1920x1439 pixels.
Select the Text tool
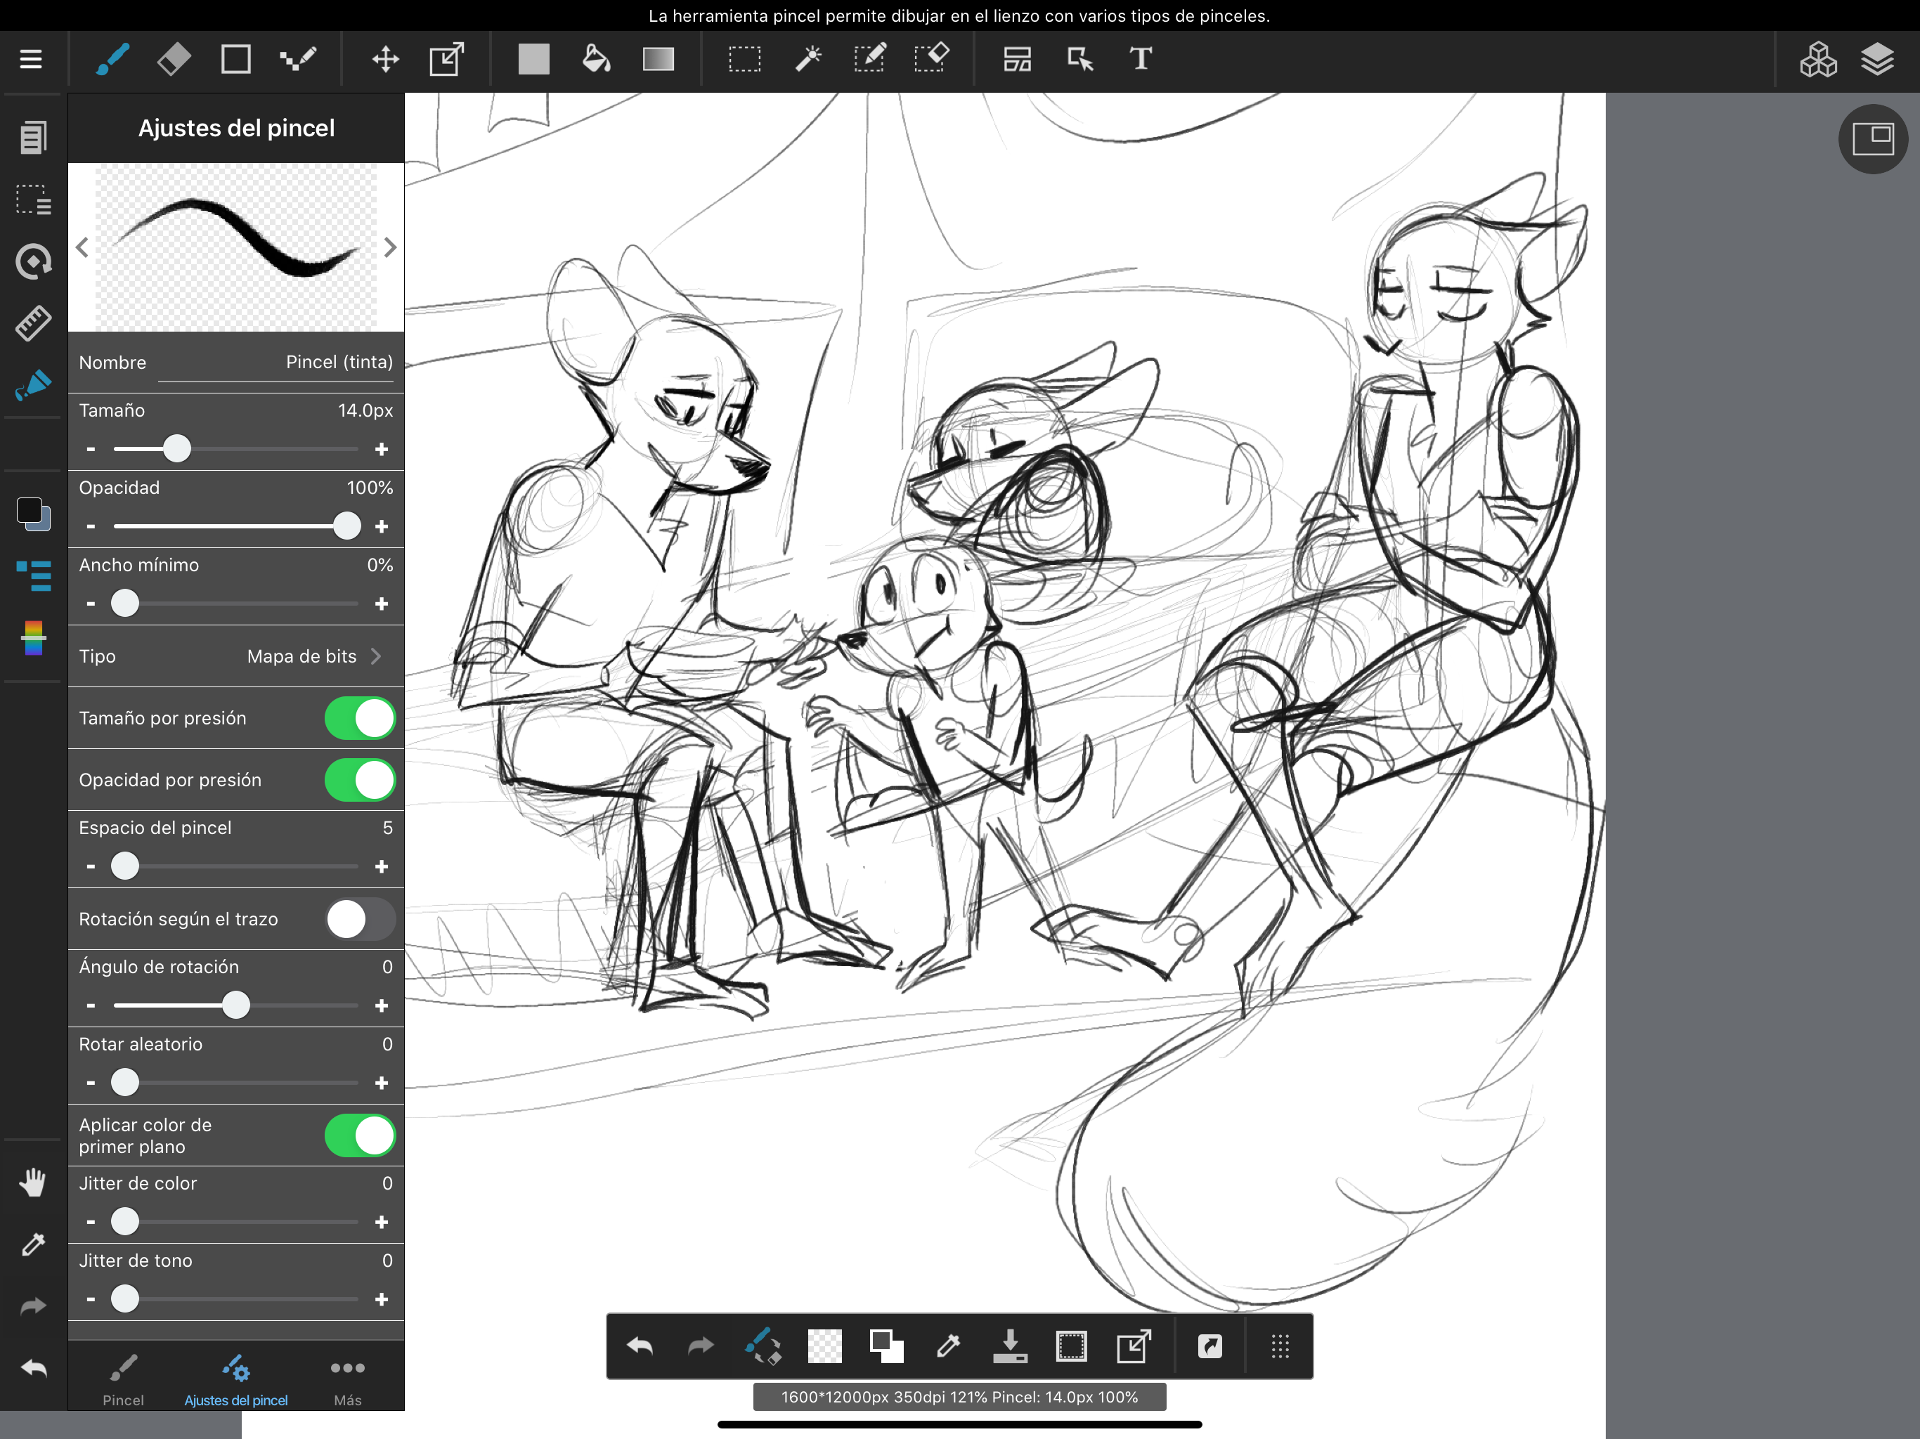(x=1141, y=59)
